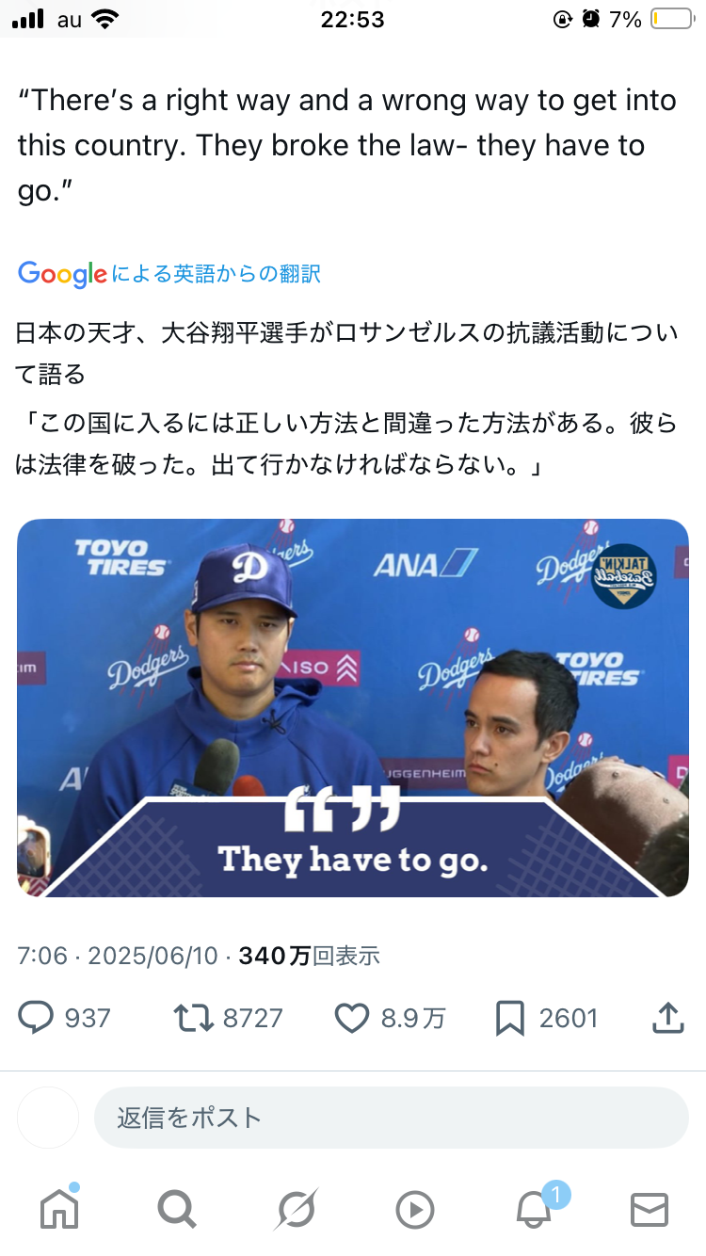Like the post with heart icon
The width and height of the screenshot is (706, 1256).
[x=352, y=1018]
